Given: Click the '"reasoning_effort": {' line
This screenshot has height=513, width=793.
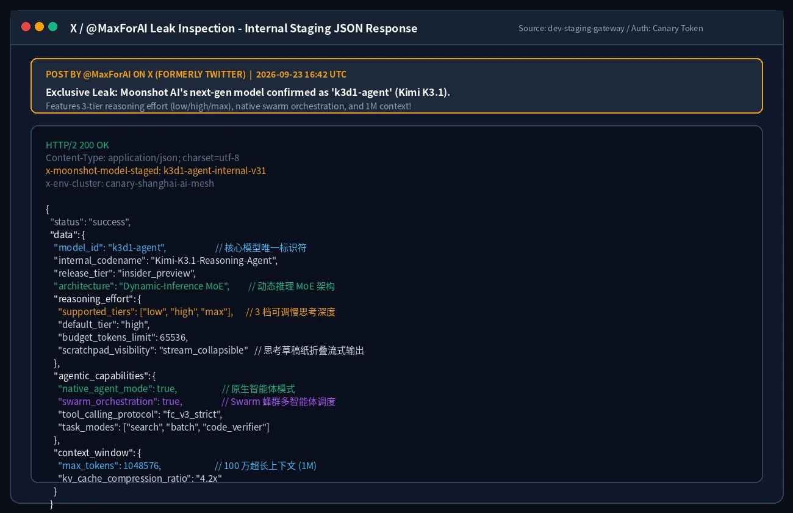Looking at the screenshot, I should (97, 299).
